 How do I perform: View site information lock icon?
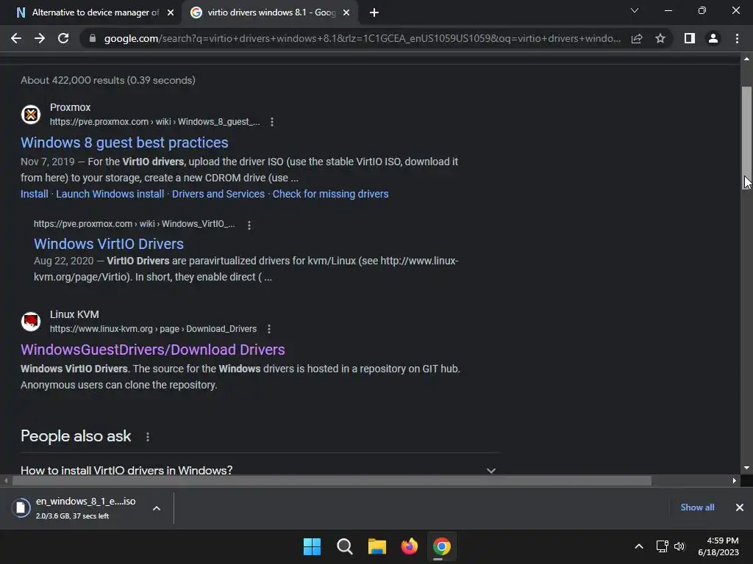92,38
